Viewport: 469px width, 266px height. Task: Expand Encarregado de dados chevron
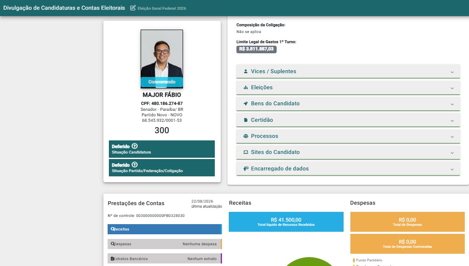tap(452, 169)
